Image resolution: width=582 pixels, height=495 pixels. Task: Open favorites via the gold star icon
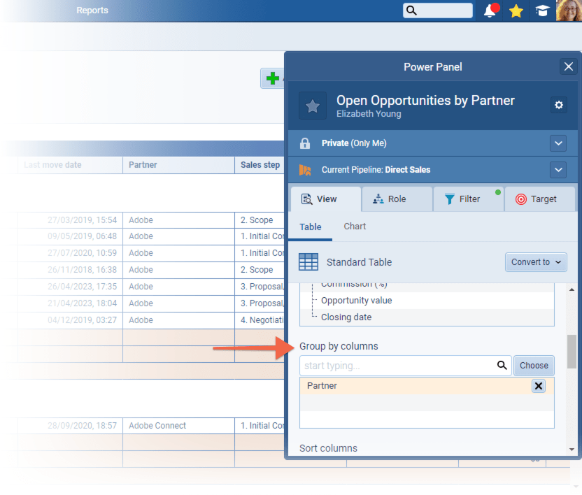(516, 10)
